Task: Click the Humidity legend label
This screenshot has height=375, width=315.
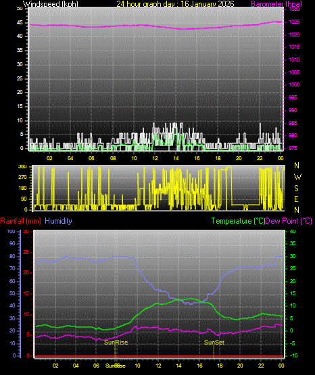Action: coord(58,221)
